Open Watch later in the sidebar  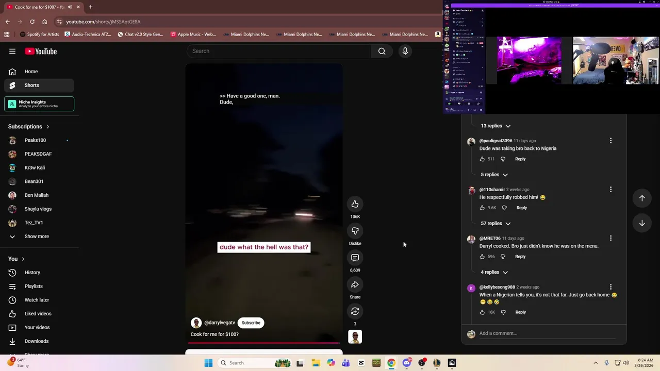[x=39, y=300]
